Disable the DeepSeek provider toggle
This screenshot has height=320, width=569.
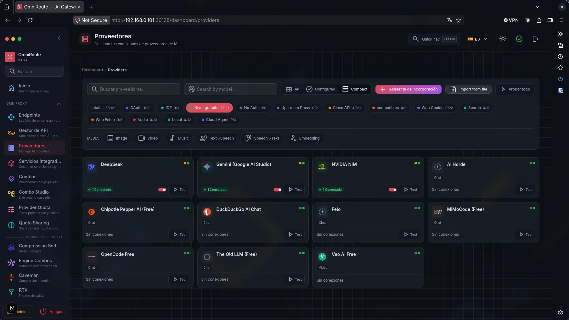coord(162,190)
